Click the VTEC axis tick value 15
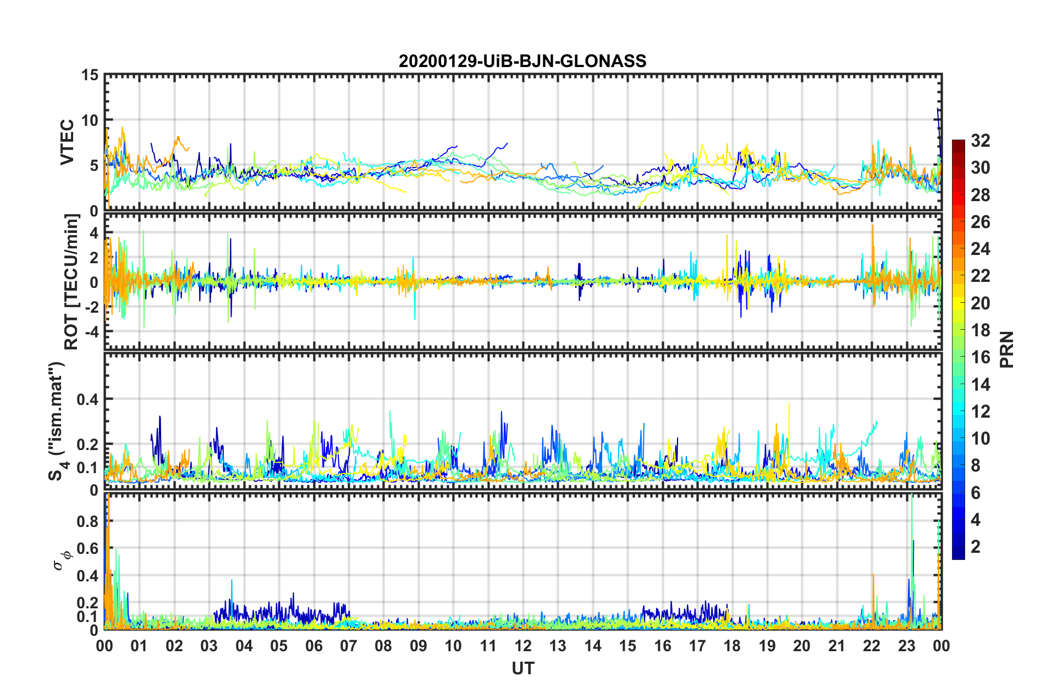Screen dimensions: 1046x699 pos(90,75)
